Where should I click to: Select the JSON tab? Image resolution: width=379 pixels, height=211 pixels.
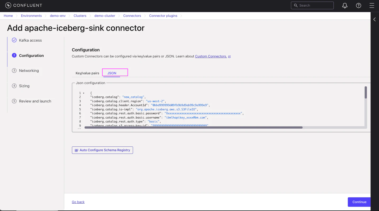[112, 73]
